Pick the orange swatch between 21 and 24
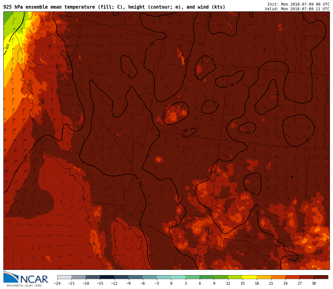The image size is (333, 289). (x=278, y=277)
